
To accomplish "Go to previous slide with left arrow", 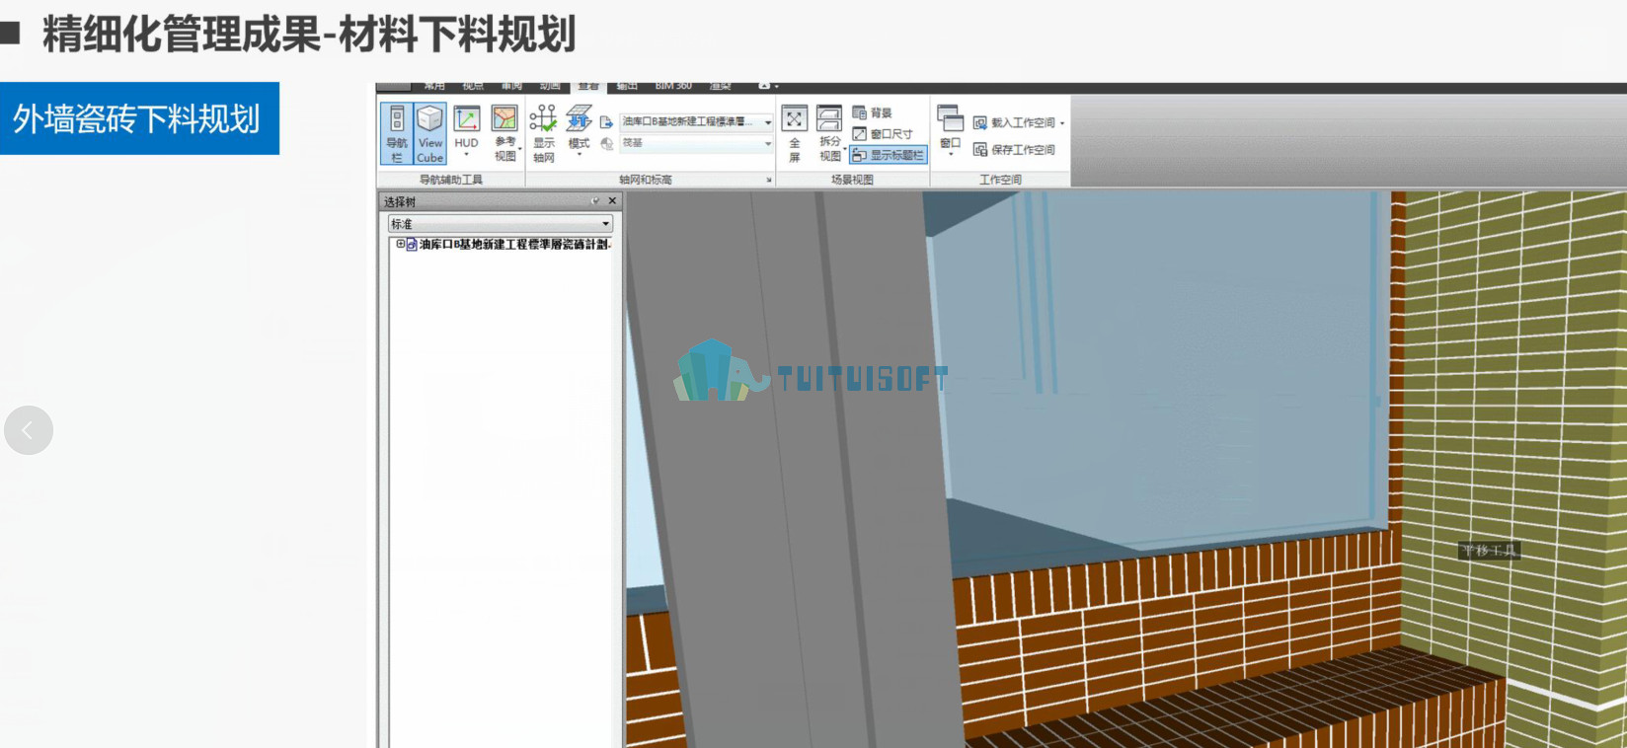I will click(29, 430).
